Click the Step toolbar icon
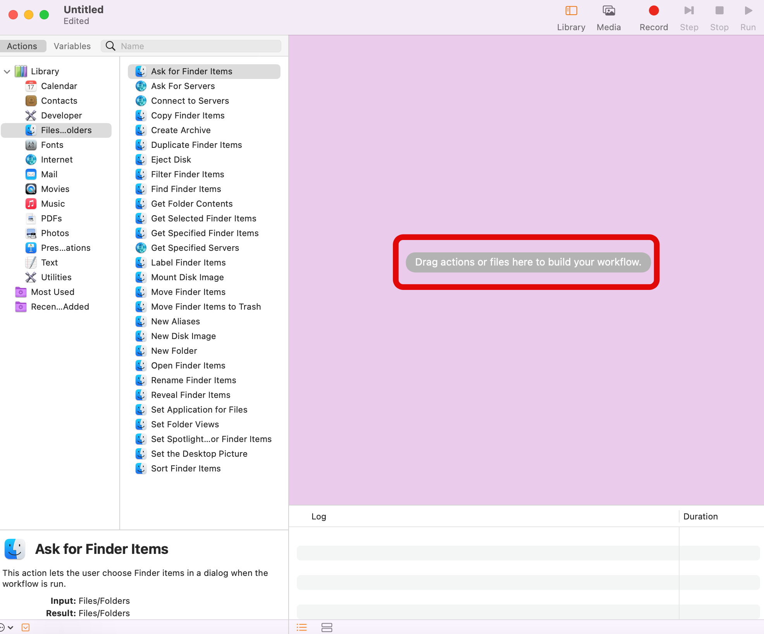Image resolution: width=764 pixels, height=634 pixels. click(688, 11)
